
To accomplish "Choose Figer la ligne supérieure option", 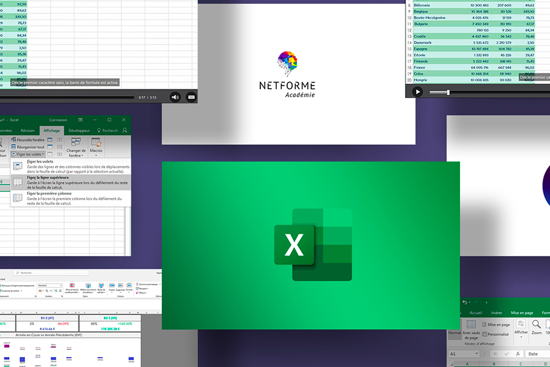I will (x=71, y=182).
